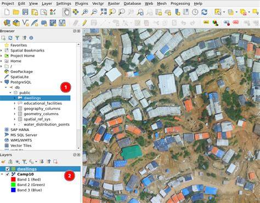Click New SpatiaLite Layer feather icon
This screenshot has width=260, height=203.
[35, 23]
